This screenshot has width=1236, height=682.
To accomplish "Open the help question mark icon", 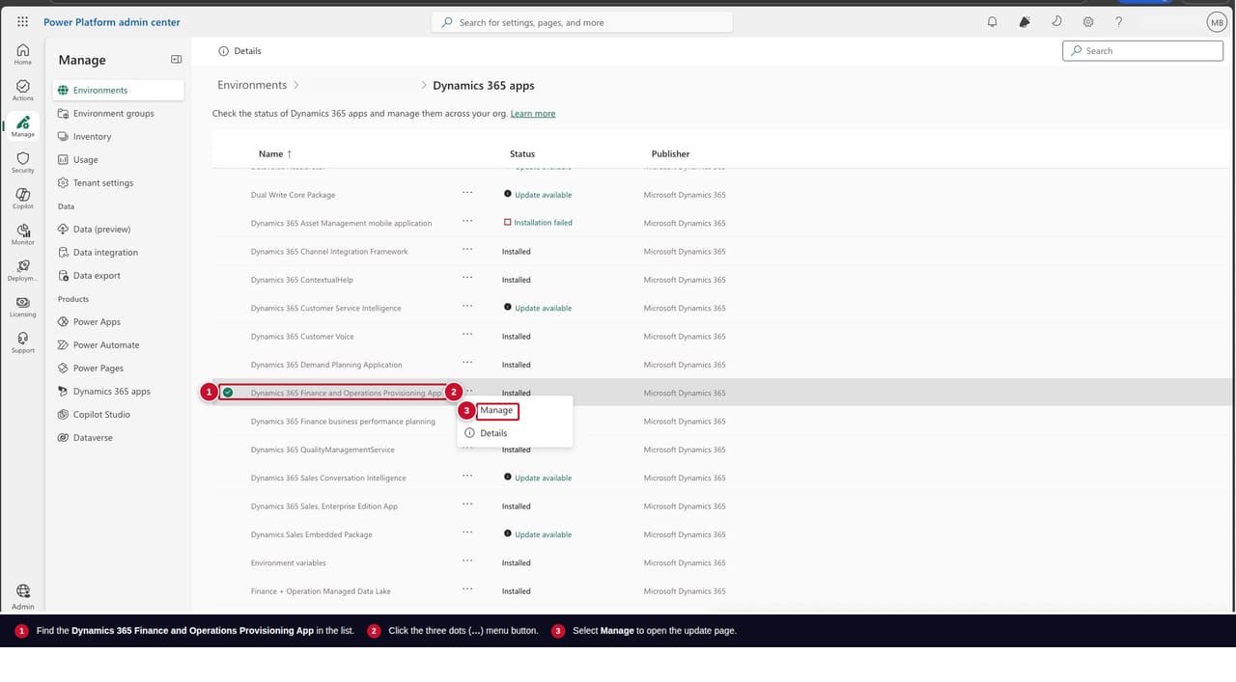I will [1119, 22].
